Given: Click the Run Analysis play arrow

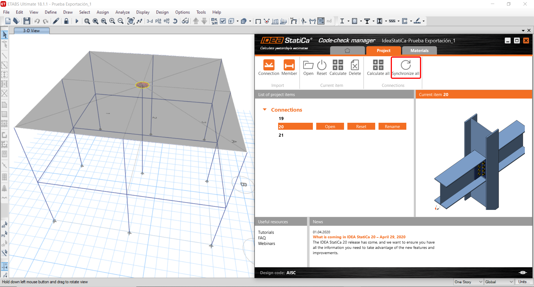Looking at the screenshot, I should click(77, 21).
